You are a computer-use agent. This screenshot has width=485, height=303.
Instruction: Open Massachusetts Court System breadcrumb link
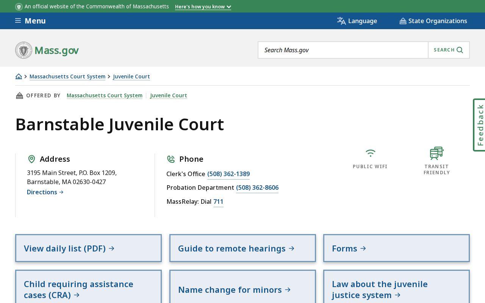67,77
